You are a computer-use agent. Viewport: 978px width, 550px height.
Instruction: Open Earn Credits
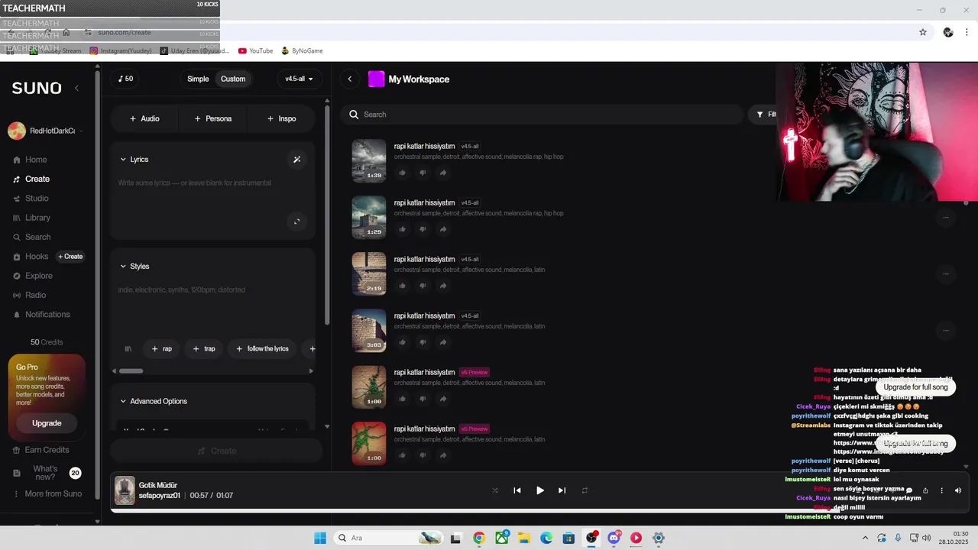41,450
